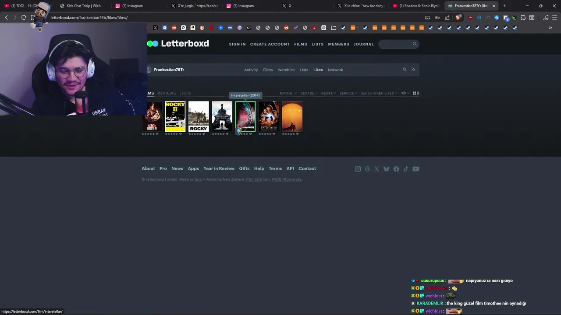Expand the RATING filter dropdown
This screenshot has height=315, width=561.
(288, 93)
